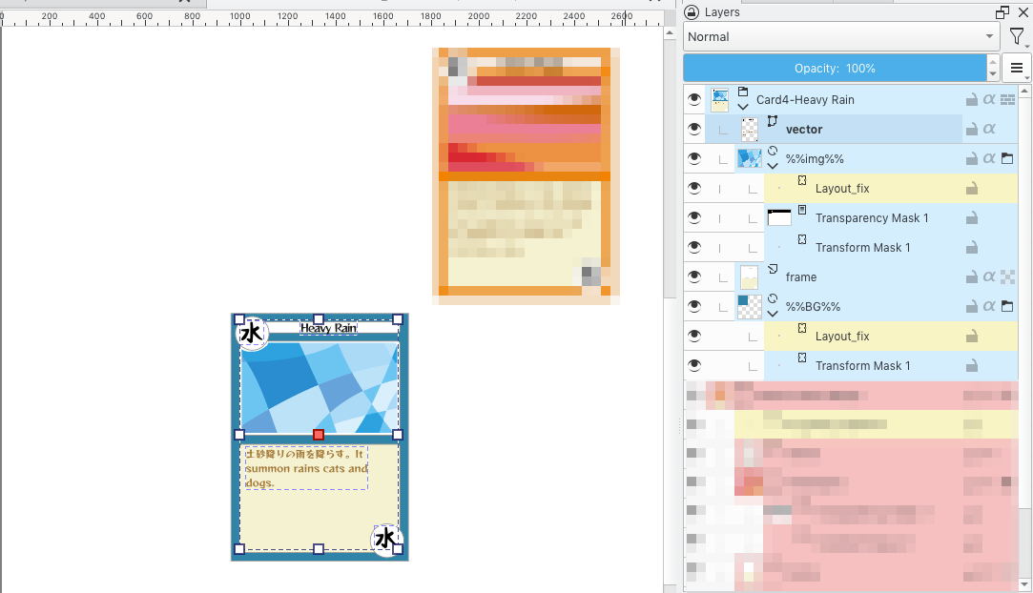1033x593 pixels.
Task: Hide the vector layer
Action: click(694, 129)
